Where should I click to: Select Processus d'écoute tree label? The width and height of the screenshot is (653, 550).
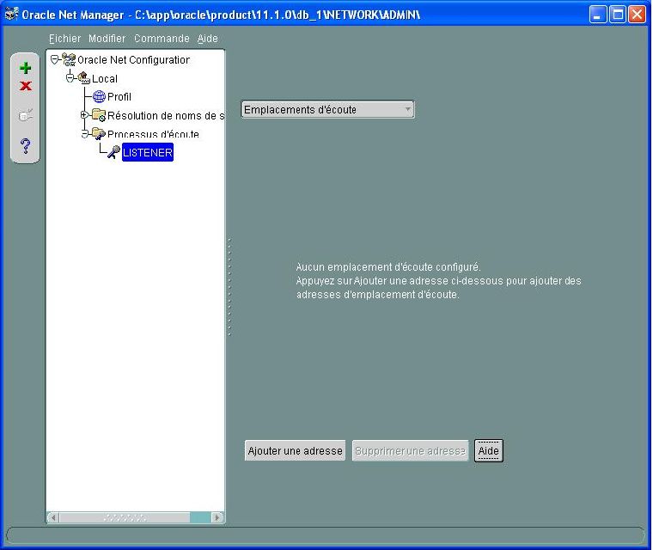click(x=153, y=134)
